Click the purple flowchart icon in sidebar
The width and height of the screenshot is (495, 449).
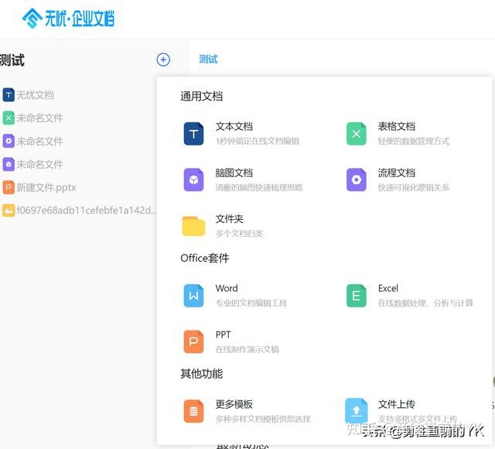point(9,141)
